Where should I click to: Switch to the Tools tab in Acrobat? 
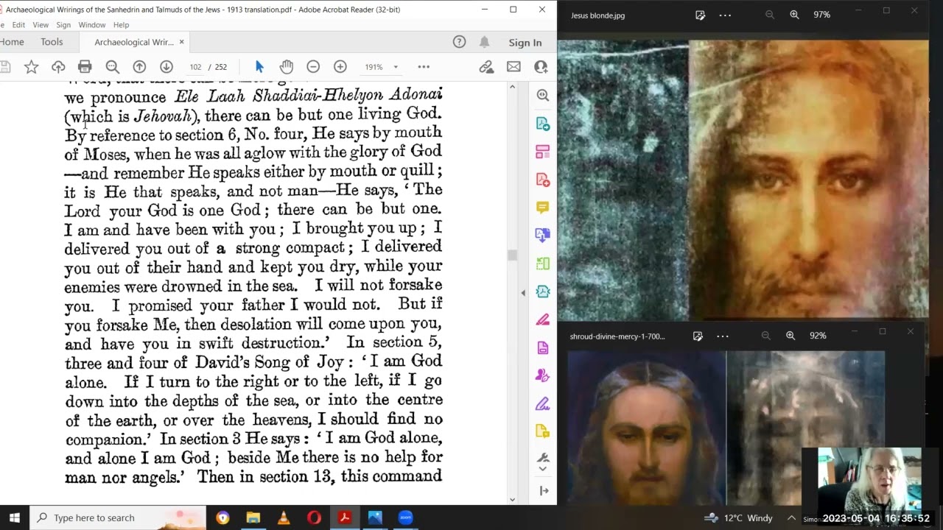(52, 42)
